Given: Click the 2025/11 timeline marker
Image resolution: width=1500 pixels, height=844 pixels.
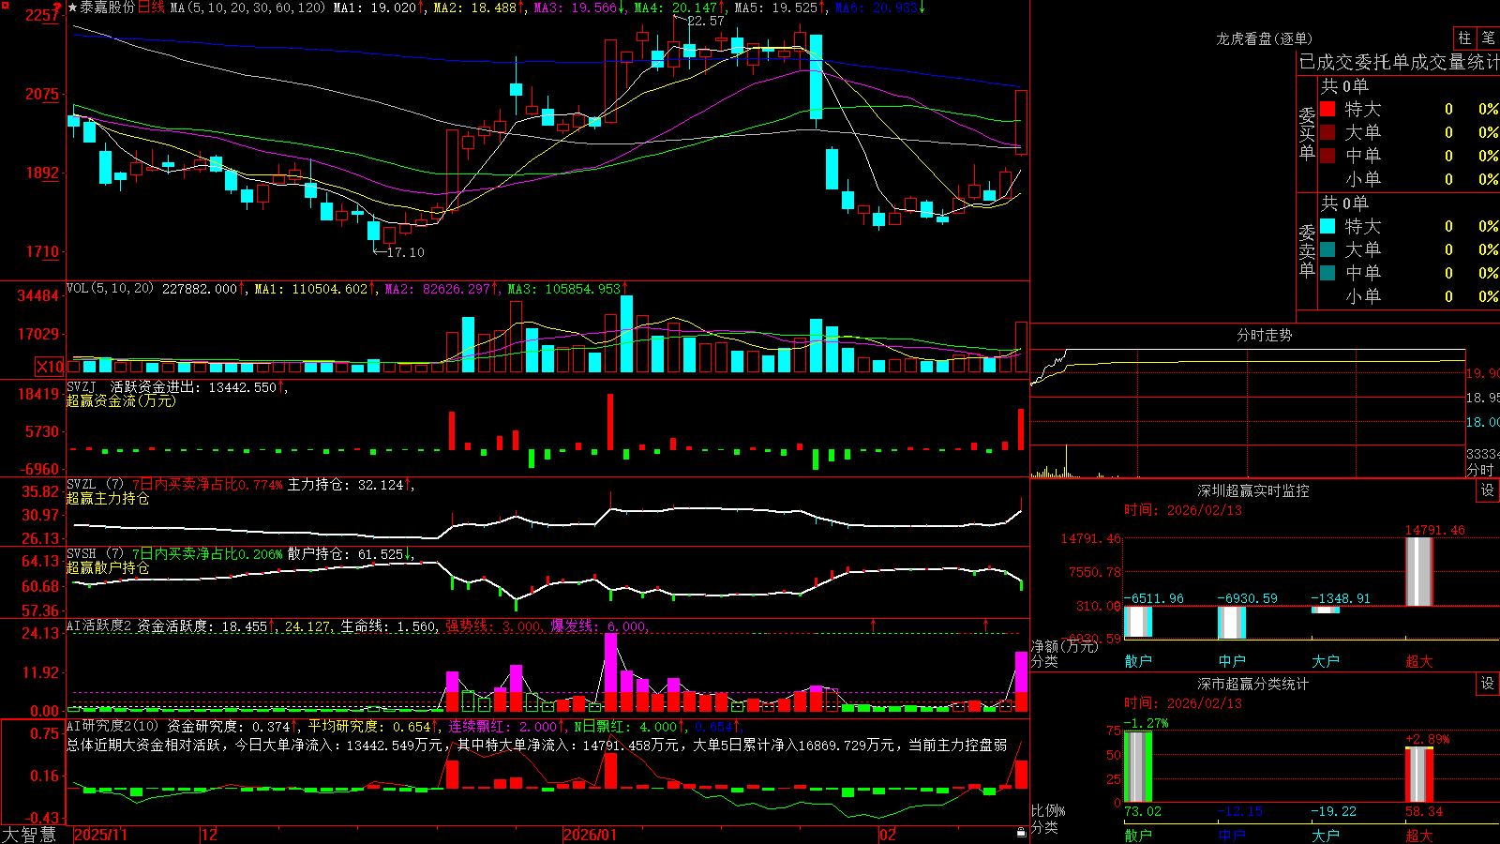Looking at the screenshot, I should click(x=101, y=835).
